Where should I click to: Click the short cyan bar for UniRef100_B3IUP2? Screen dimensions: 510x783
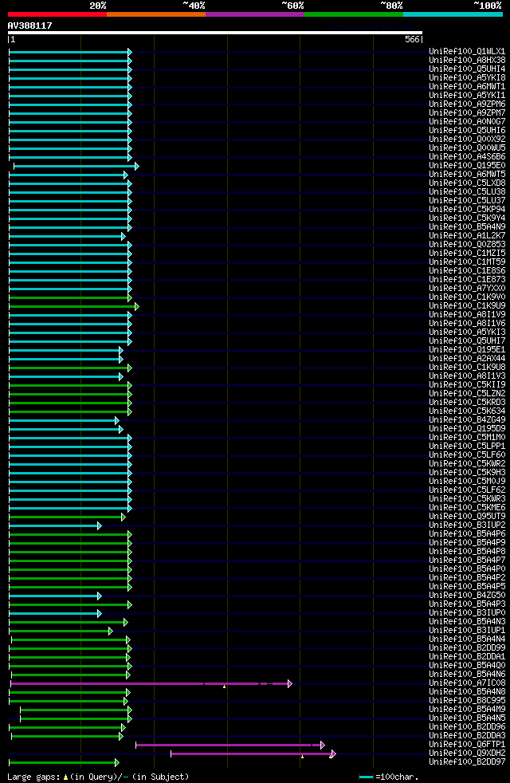56,525
